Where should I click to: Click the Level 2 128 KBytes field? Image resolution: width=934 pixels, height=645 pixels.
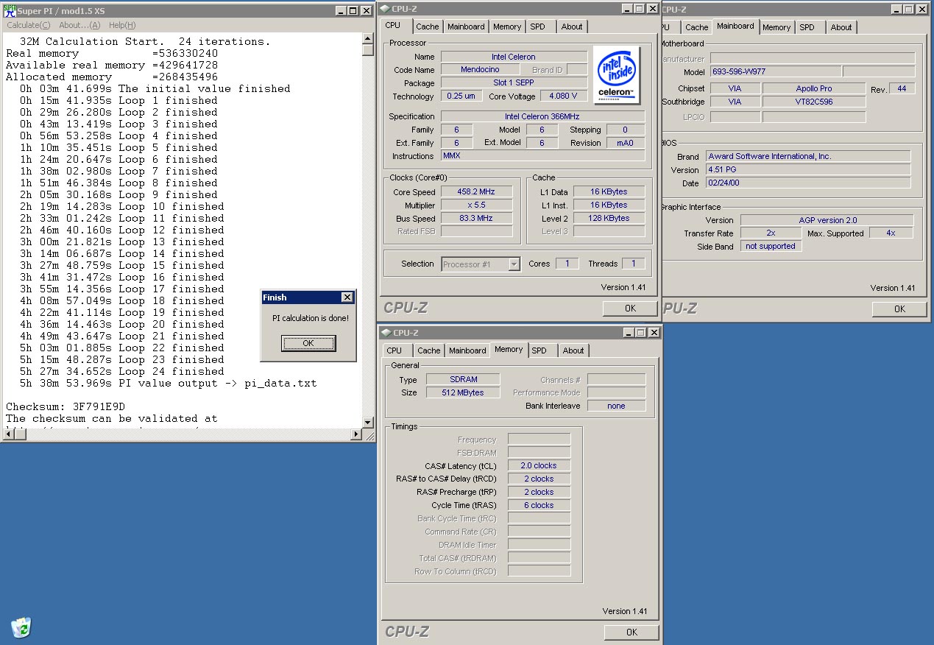coord(609,219)
